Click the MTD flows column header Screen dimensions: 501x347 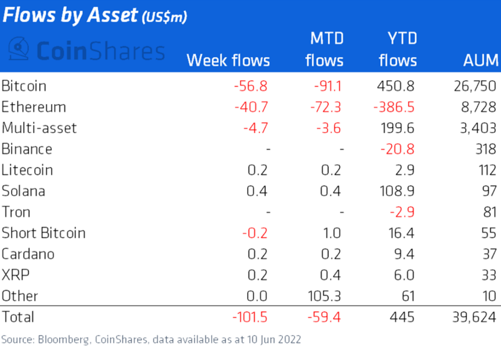click(x=324, y=49)
